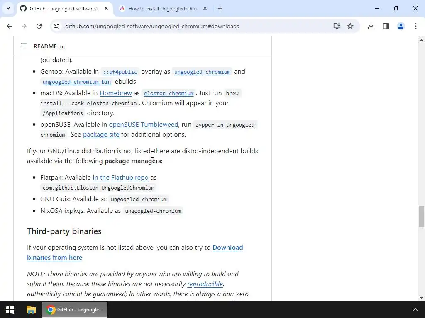Click the install app icon in address bar
The height and width of the screenshot is (318, 425).
337,26
